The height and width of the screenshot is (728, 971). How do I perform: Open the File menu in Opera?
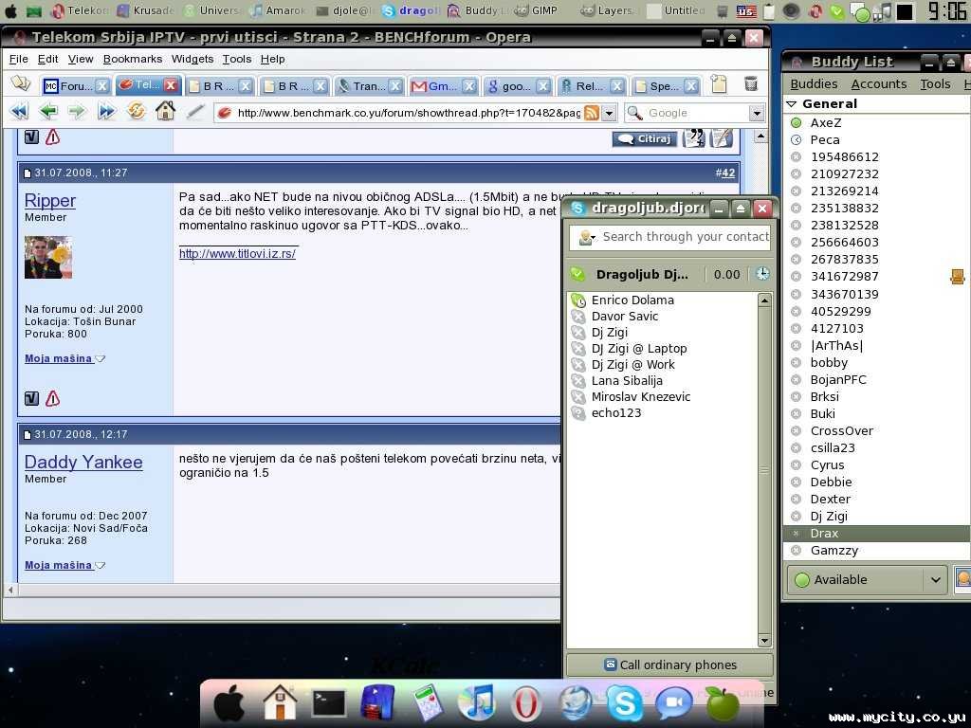click(x=19, y=59)
